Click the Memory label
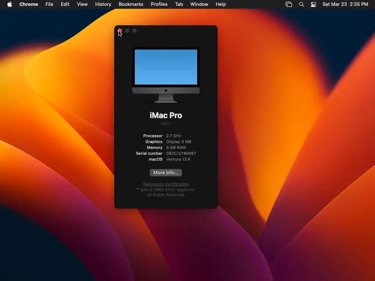 click(x=155, y=148)
